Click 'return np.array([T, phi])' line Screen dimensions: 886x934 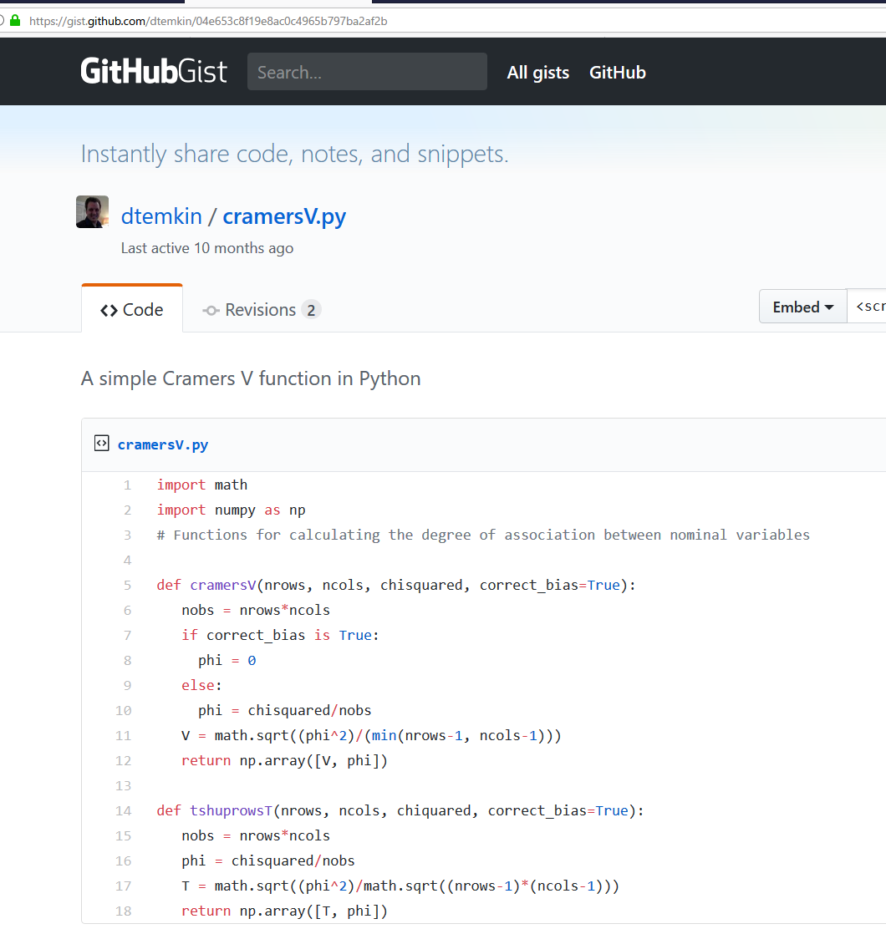click(x=284, y=911)
